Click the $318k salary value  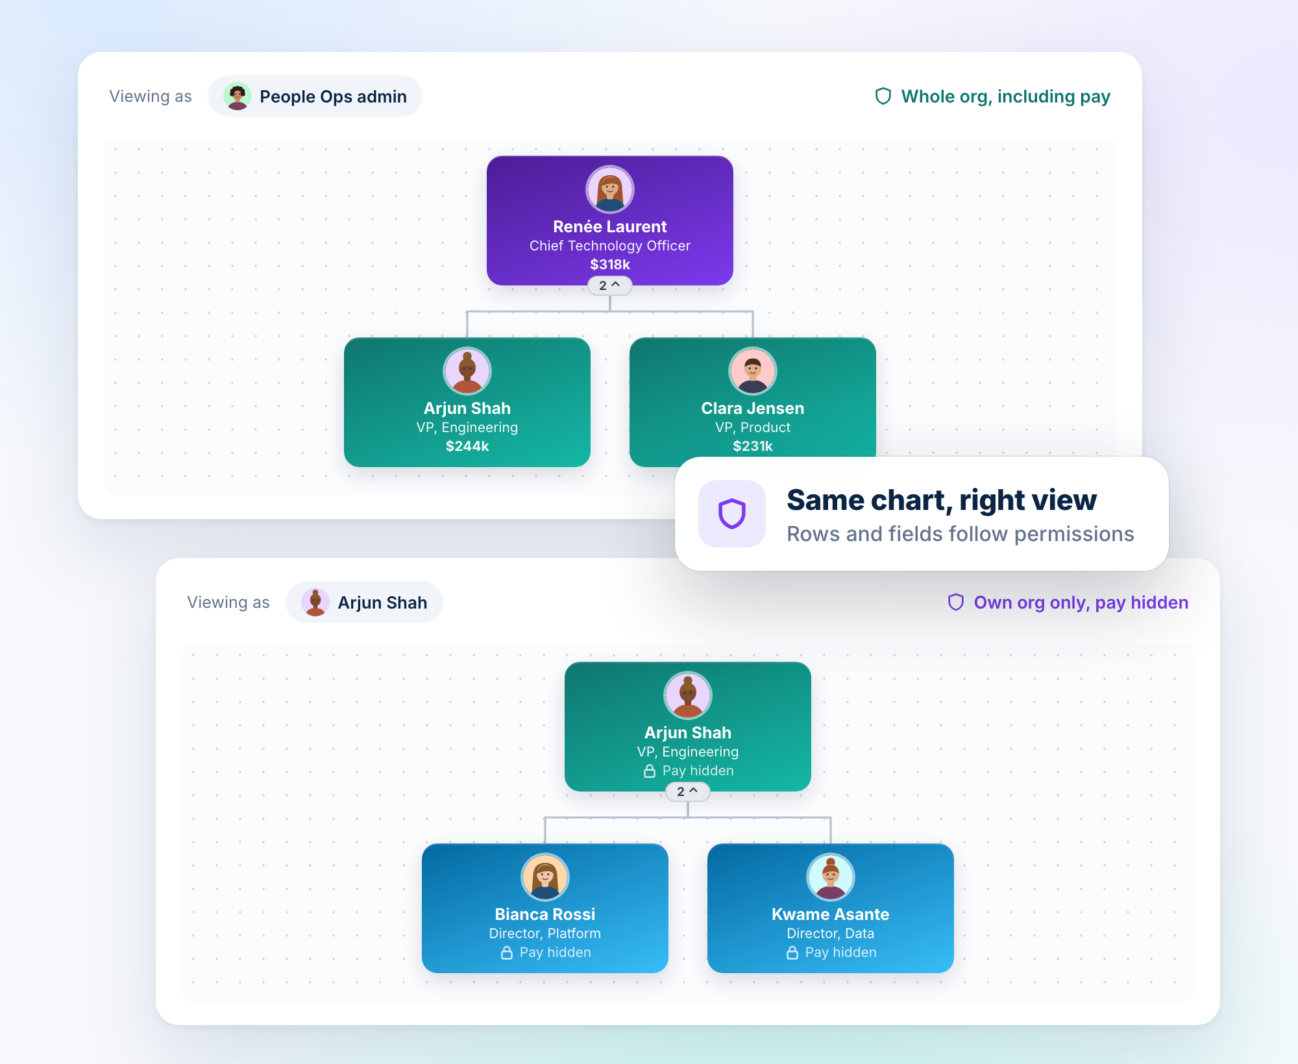coord(610,265)
